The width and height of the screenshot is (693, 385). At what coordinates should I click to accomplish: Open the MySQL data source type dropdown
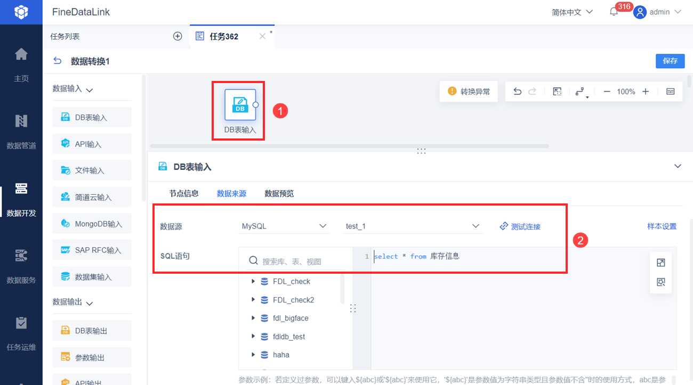pyautogui.click(x=284, y=226)
